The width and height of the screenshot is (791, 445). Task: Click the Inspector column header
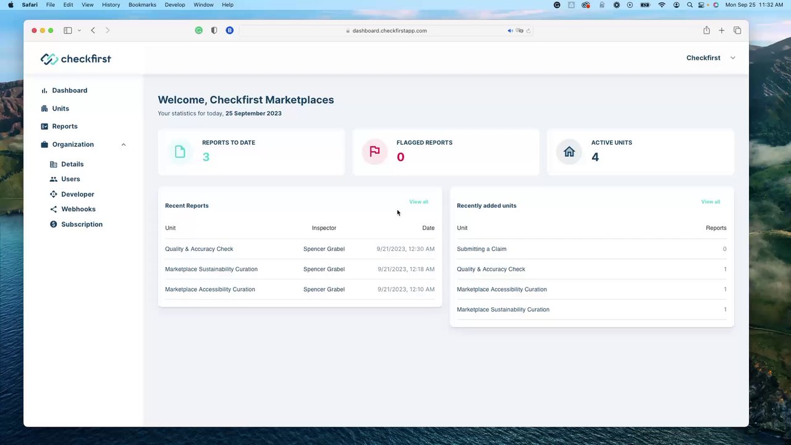coord(324,228)
